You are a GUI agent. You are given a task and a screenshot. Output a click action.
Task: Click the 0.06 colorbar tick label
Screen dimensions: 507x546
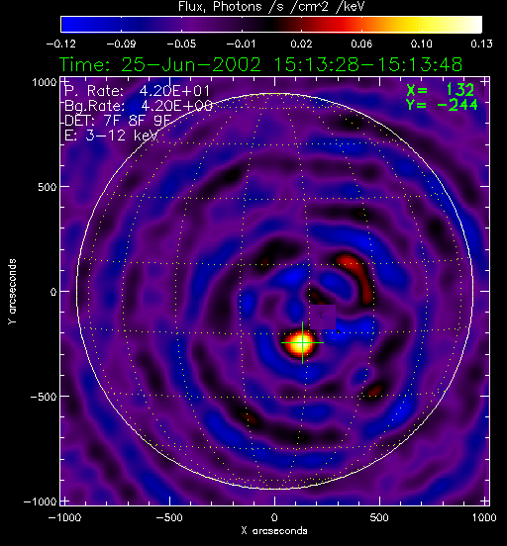click(x=361, y=44)
